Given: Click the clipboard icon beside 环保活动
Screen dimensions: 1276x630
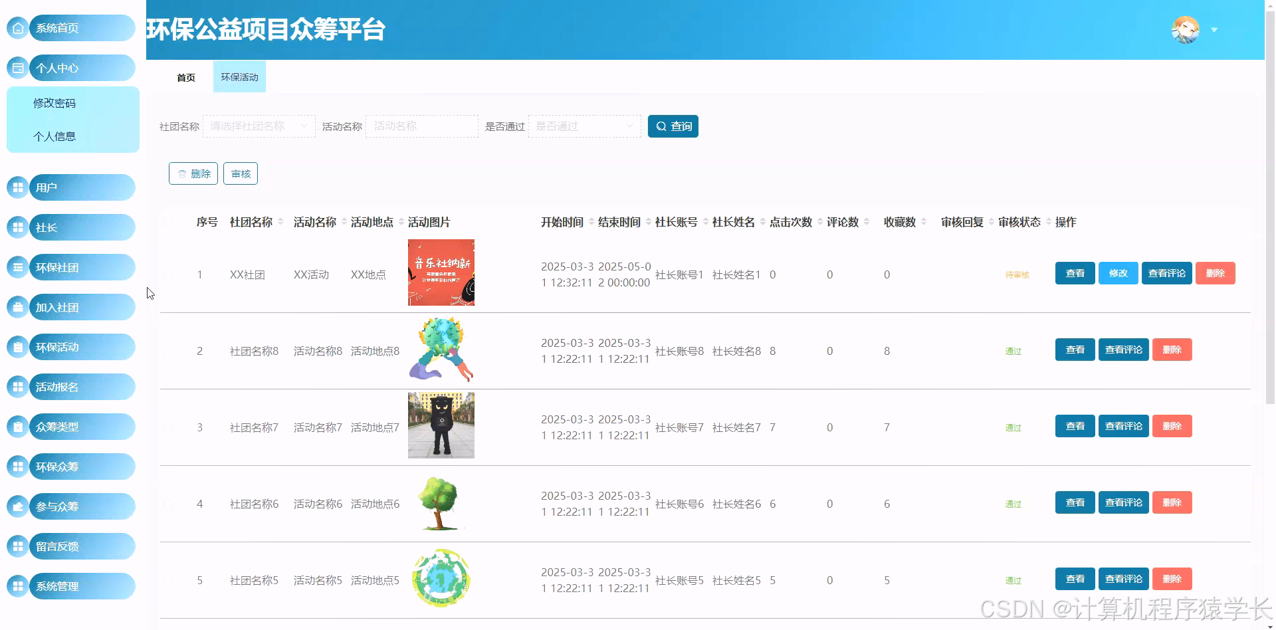Looking at the screenshot, I should pos(18,347).
